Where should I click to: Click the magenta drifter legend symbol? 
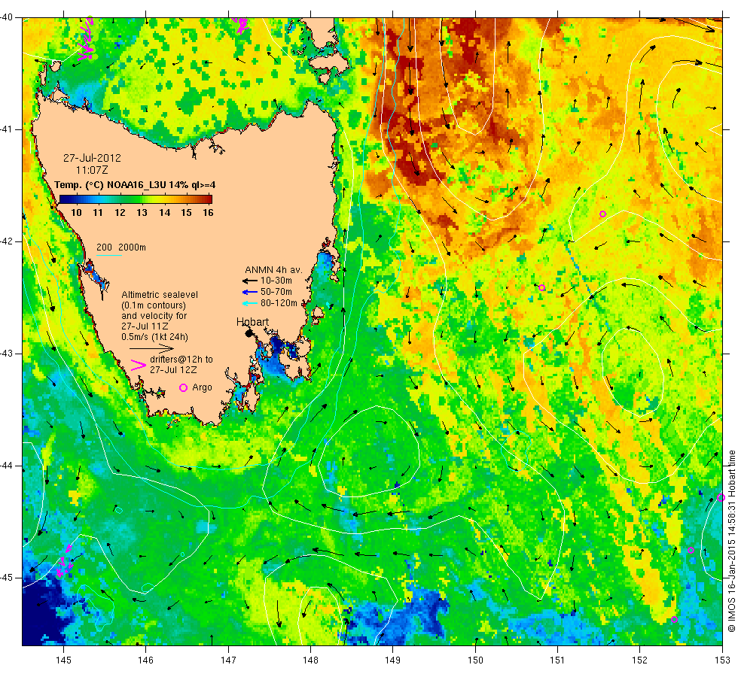[x=138, y=366]
